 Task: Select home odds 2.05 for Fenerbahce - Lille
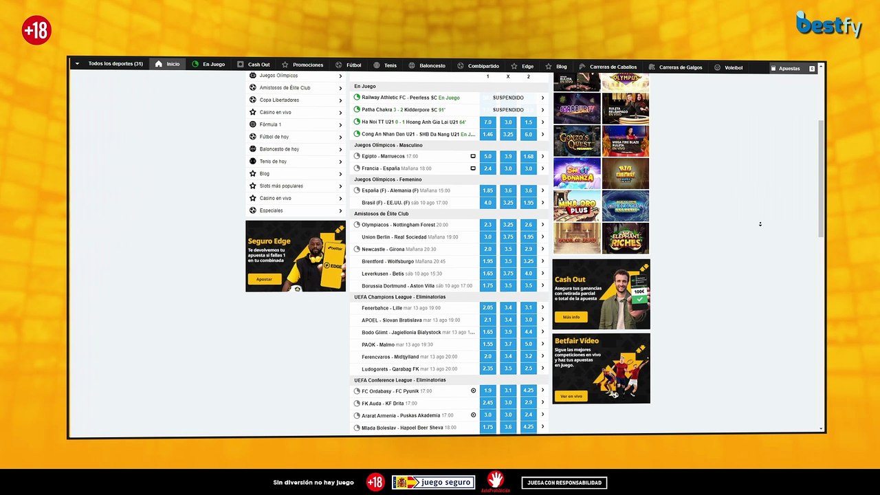(488, 307)
